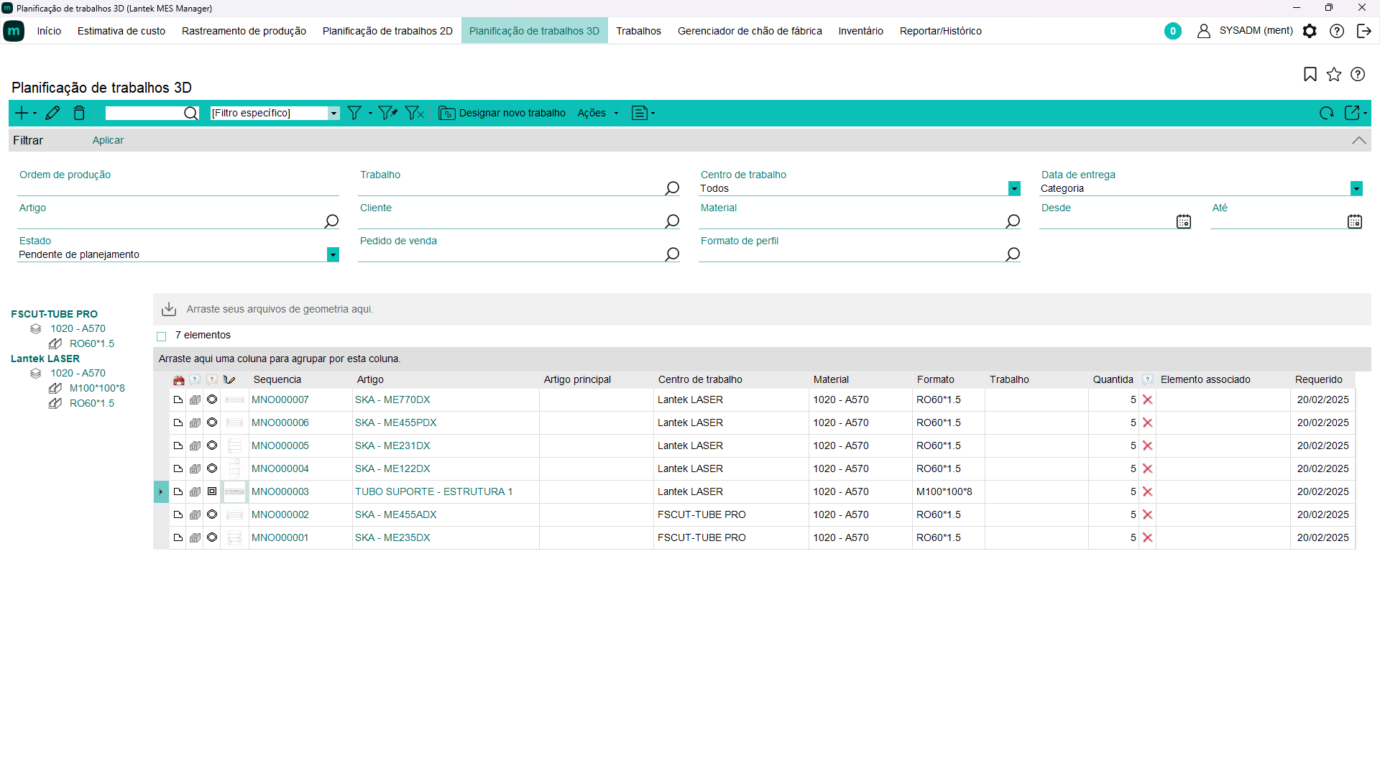Click the clear filter funnel icon
Viewport: 1380px width, 776px height.
pyautogui.click(x=415, y=113)
